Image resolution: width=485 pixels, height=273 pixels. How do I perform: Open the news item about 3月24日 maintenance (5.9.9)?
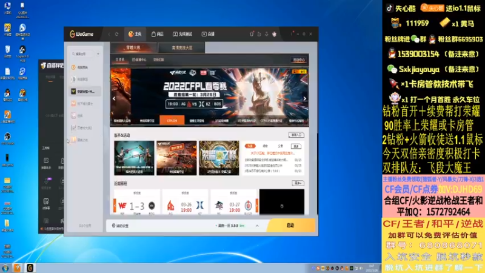click(273, 171)
